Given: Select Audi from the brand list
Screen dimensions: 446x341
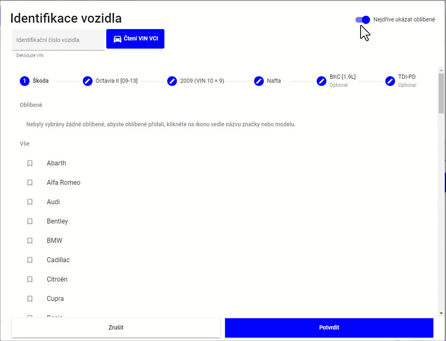Looking at the screenshot, I should pyautogui.click(x=53, y=202).
